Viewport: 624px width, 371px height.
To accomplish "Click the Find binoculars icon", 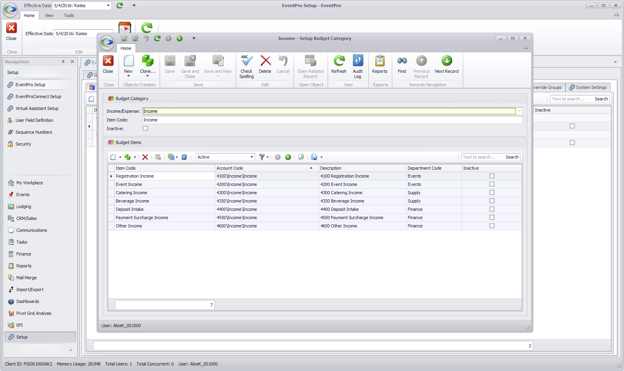I will [402, 61].
